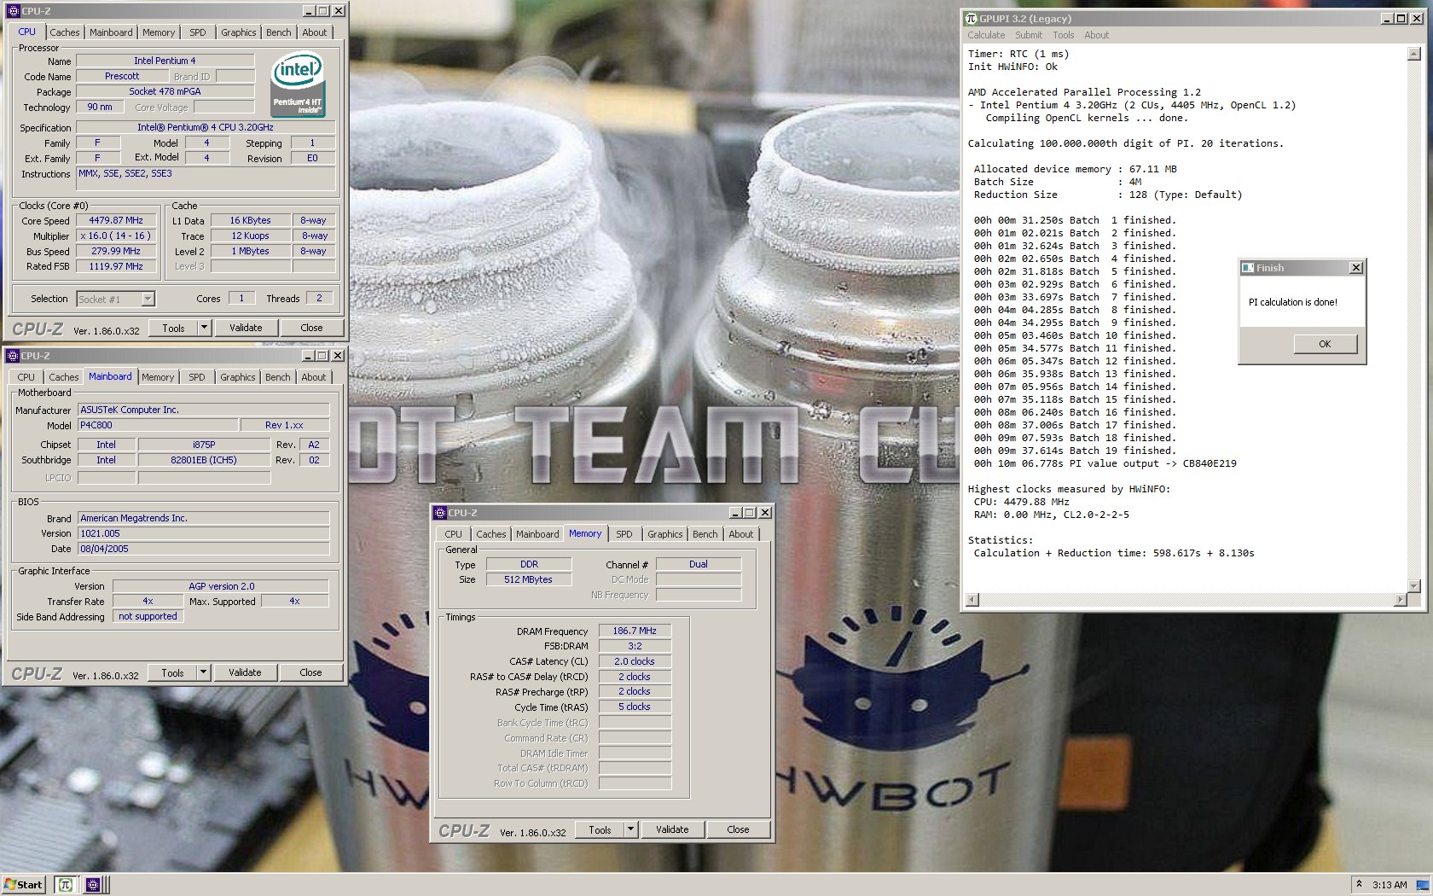Click Close button in the Memory window

738,829
